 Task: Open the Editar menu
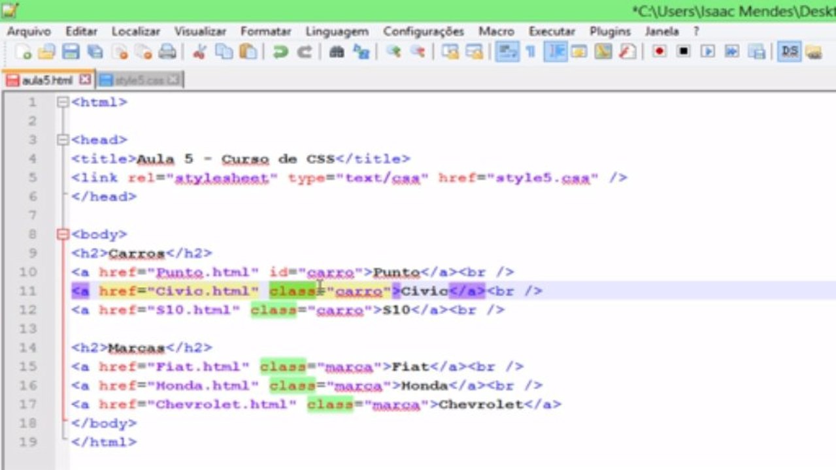point(81,31)
